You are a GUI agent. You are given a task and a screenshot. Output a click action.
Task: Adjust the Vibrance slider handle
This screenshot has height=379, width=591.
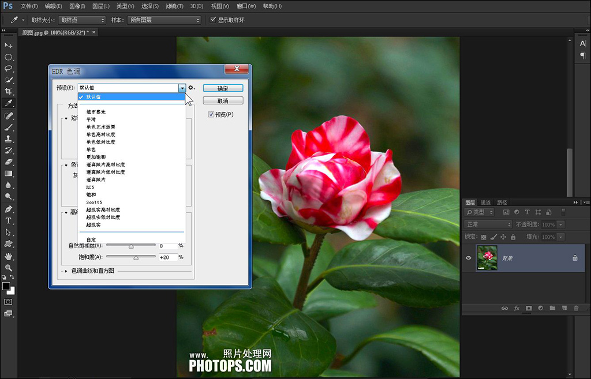click(x=131, y=246)
